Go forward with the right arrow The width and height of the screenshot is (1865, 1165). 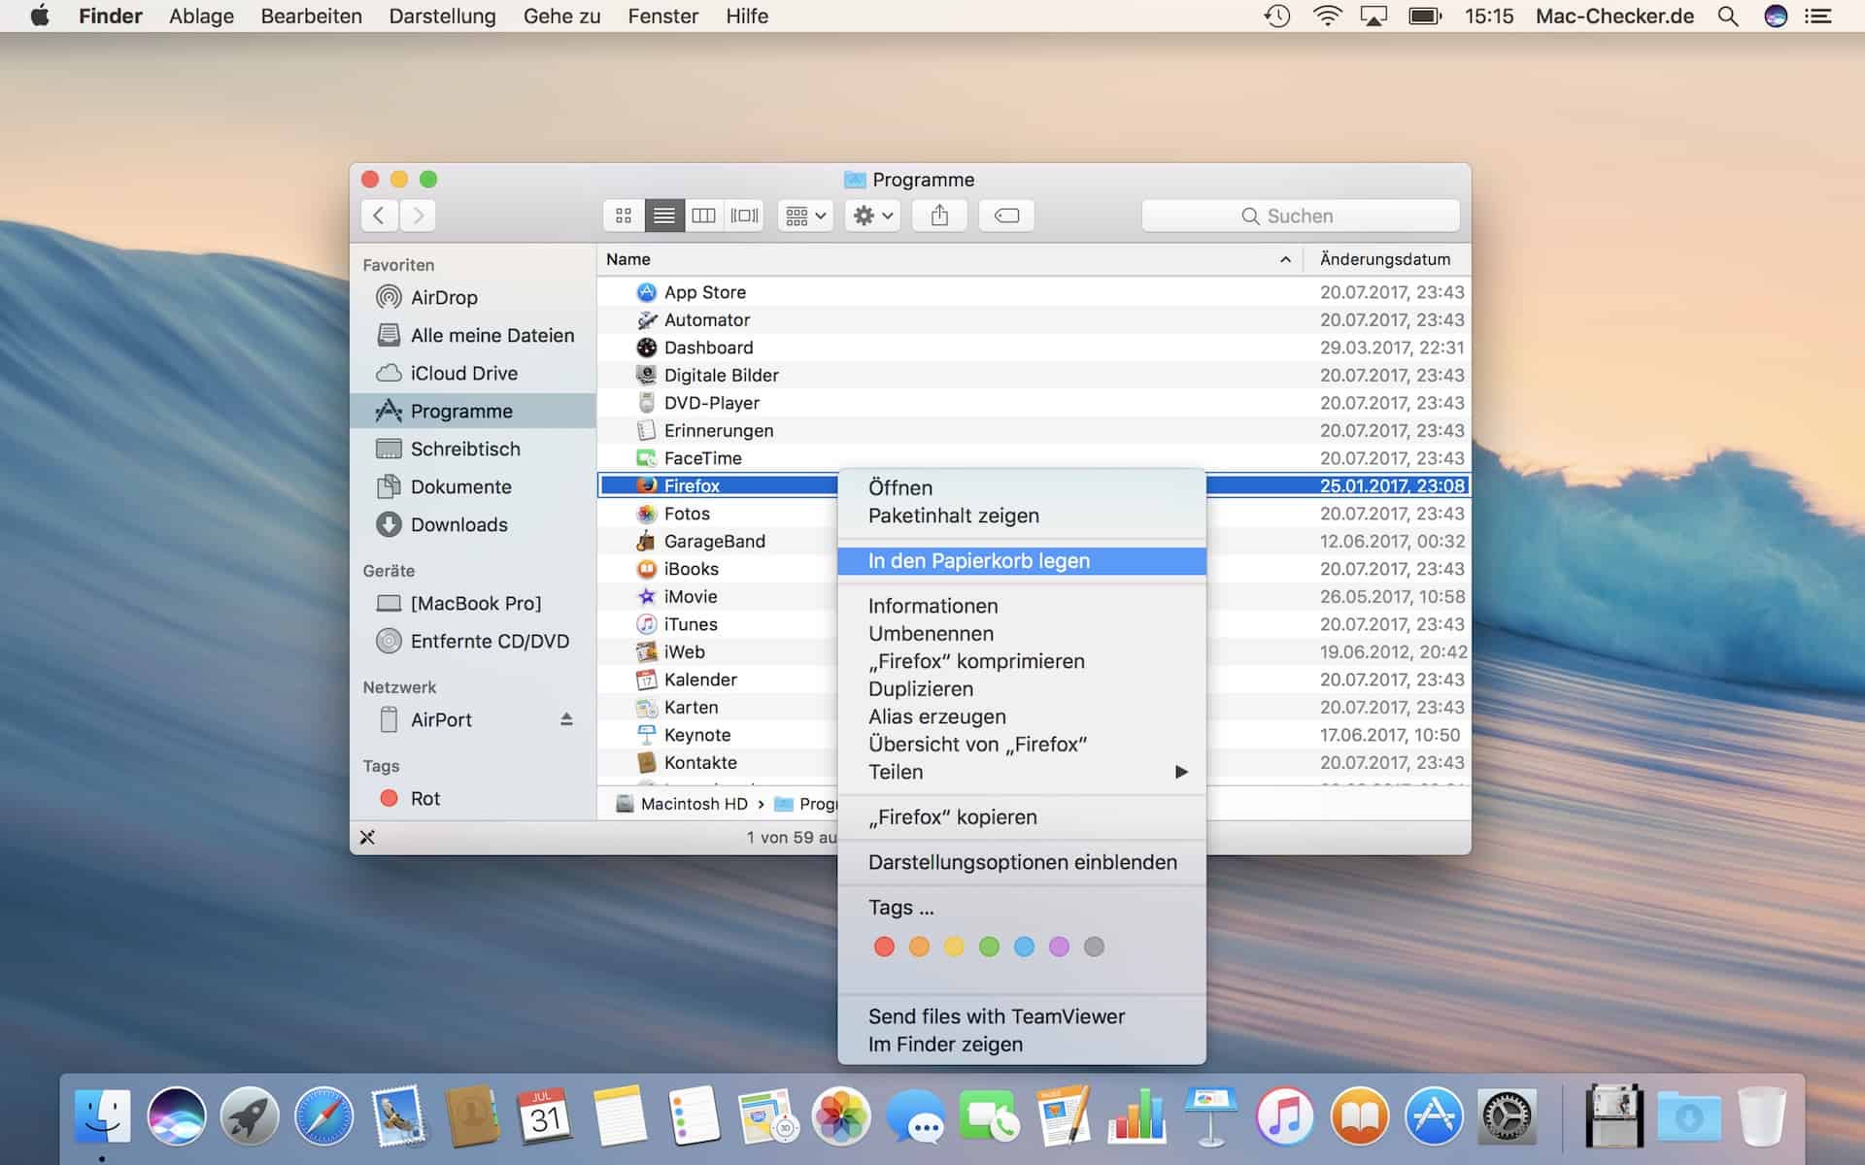(418, 216)
